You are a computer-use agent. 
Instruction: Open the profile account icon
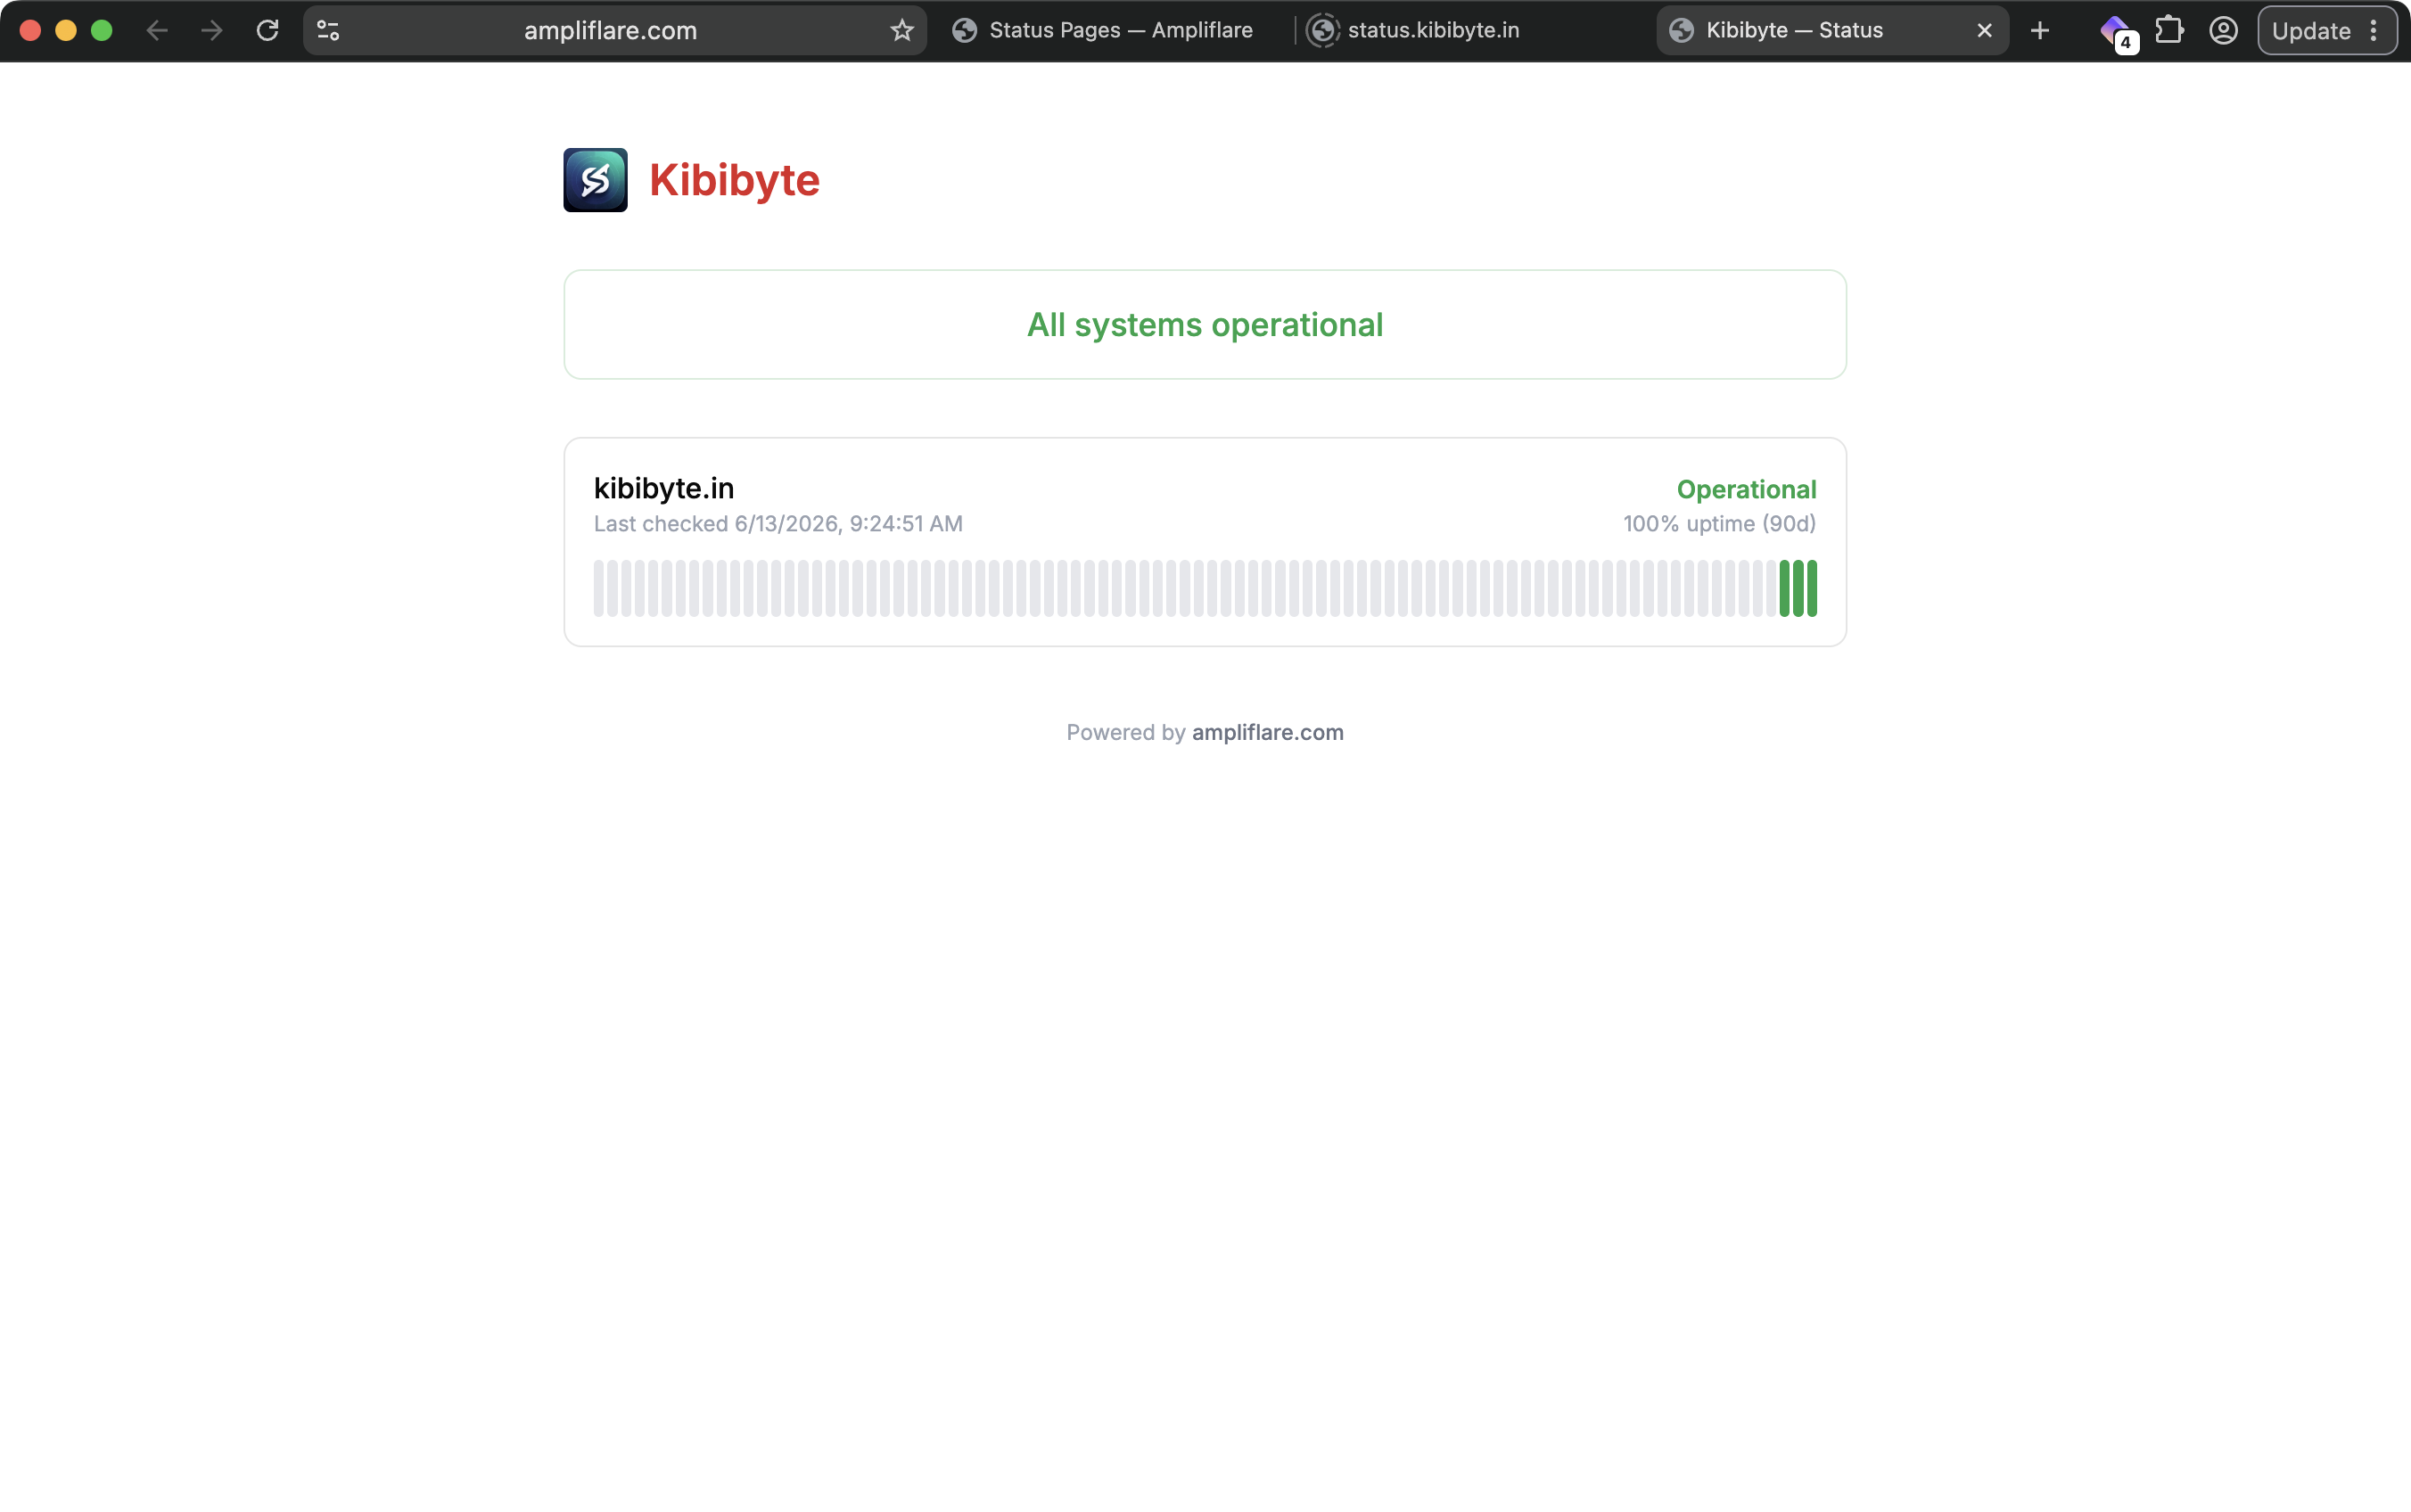2223,30
